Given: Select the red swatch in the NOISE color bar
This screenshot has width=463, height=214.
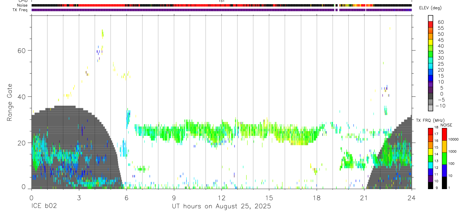Looking at the screenshot, I should (x=444, y=134).
